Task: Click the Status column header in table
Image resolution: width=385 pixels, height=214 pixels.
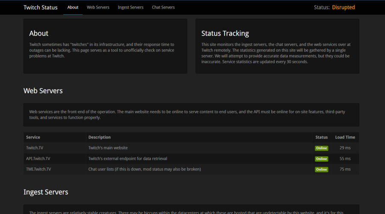Action: pyautogui.click(x=321, y=137)
